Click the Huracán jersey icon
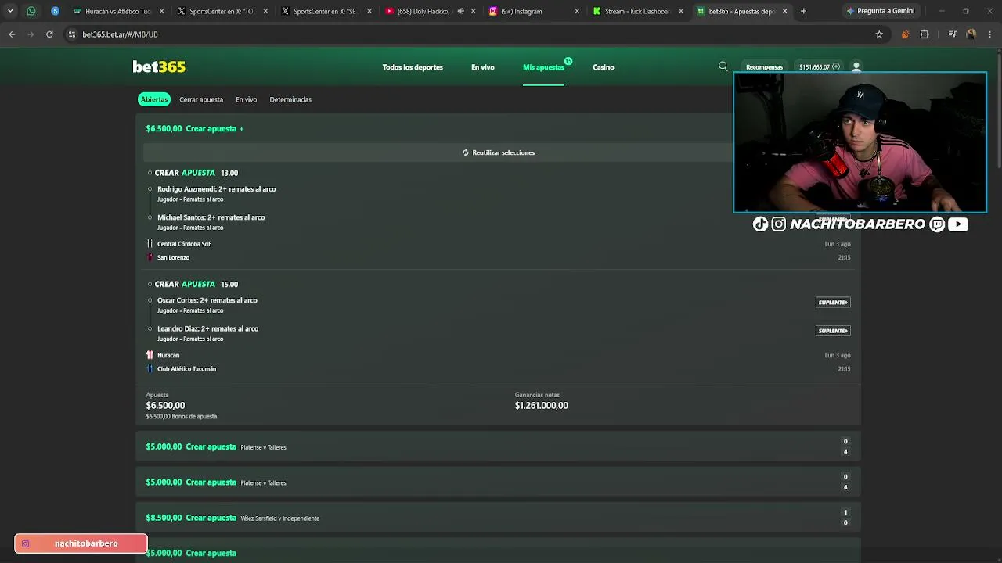The image size is (1002, 563). click(x=150, y=355)
